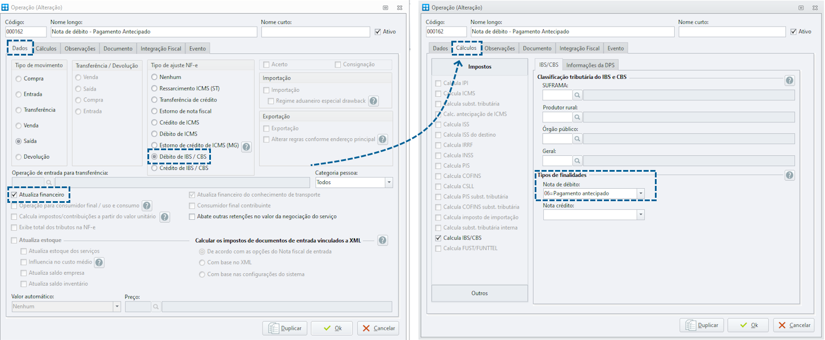The image size is (825, 340).
Task: Click help icon next to Regime aduaneiro especial drawback
Action: tap(373, 101)
